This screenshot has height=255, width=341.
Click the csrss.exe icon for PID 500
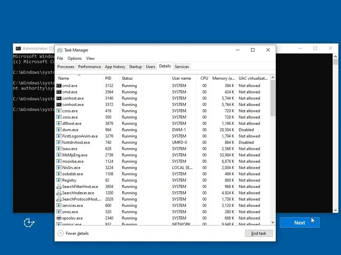pyautogui.click(x=59, y=117)
